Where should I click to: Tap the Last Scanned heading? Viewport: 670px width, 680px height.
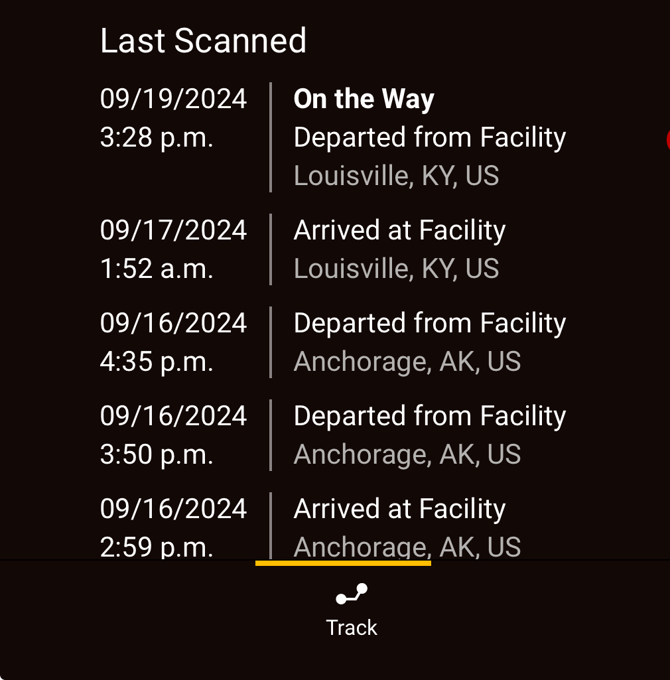(x=203, y=40)
